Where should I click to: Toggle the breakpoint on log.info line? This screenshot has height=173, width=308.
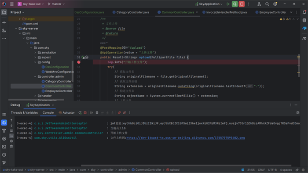point(79,62)
